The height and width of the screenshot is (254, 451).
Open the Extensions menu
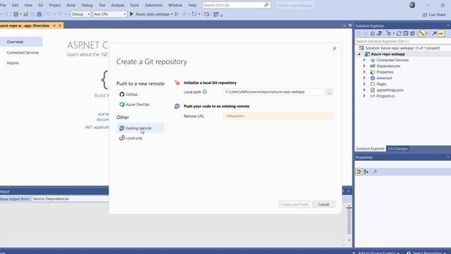(x=154, y=5)
